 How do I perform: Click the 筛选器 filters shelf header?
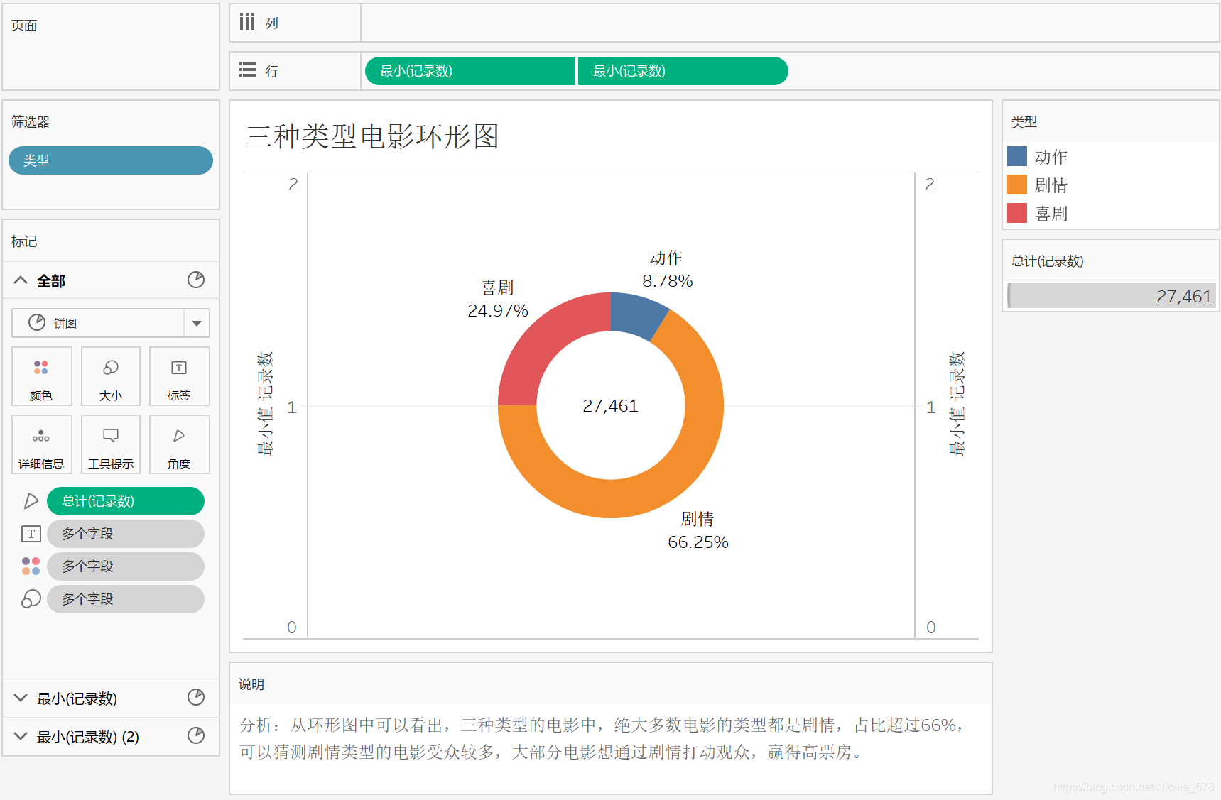pyautogui.click(x=31, y=122)
